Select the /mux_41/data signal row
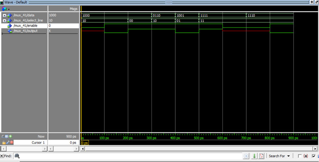The image size is (319, 162). [x=24, y=15]
